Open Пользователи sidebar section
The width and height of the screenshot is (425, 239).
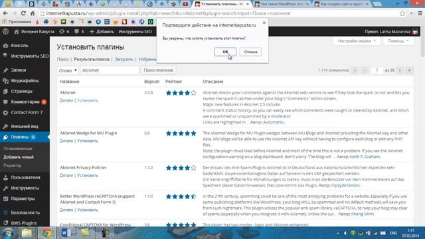25,177
